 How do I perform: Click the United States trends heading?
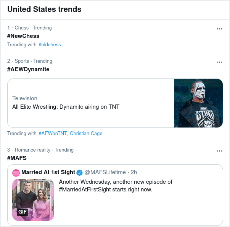(44, 9)
